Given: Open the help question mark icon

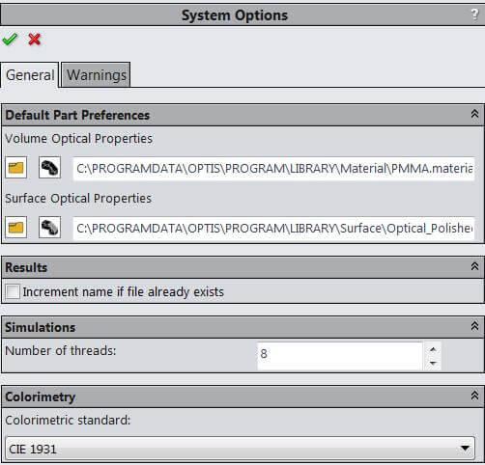Looking at the screenshot, I should click(x=474, y=14).
